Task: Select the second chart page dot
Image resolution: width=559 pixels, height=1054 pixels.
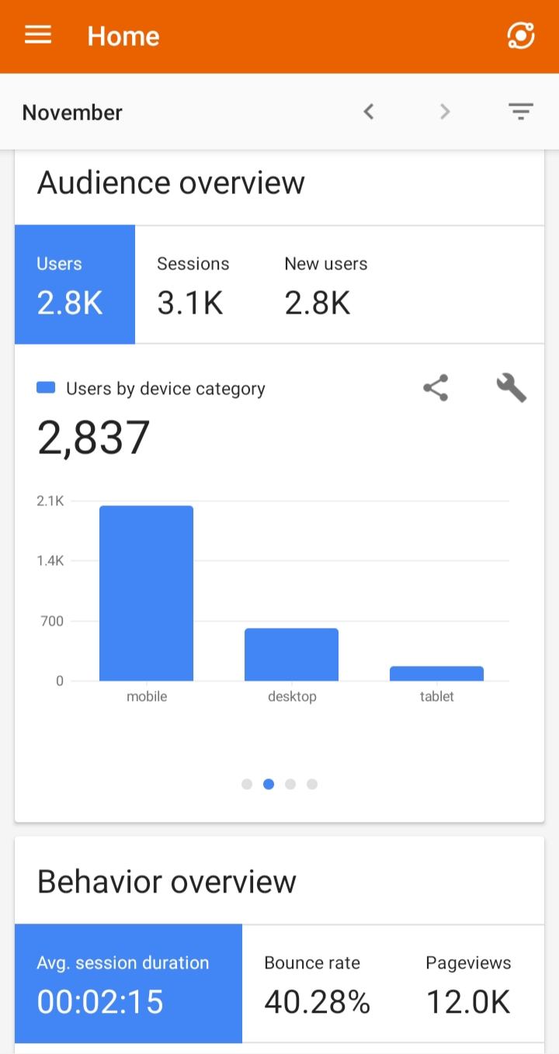Action: (x=269, y=784)
